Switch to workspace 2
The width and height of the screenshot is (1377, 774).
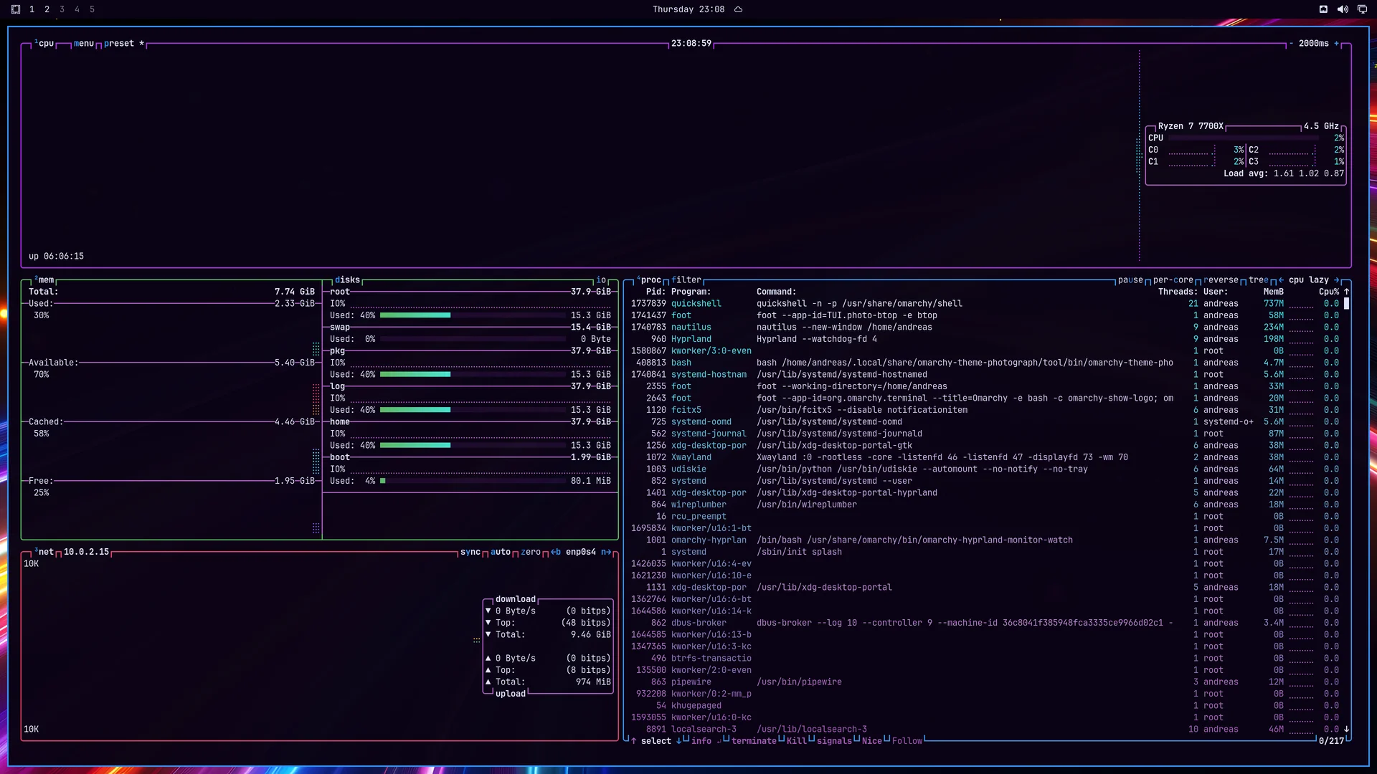[47, 9]
